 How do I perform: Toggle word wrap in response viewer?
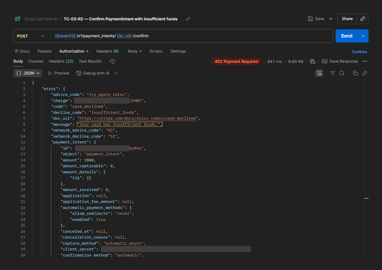[319, 73]
